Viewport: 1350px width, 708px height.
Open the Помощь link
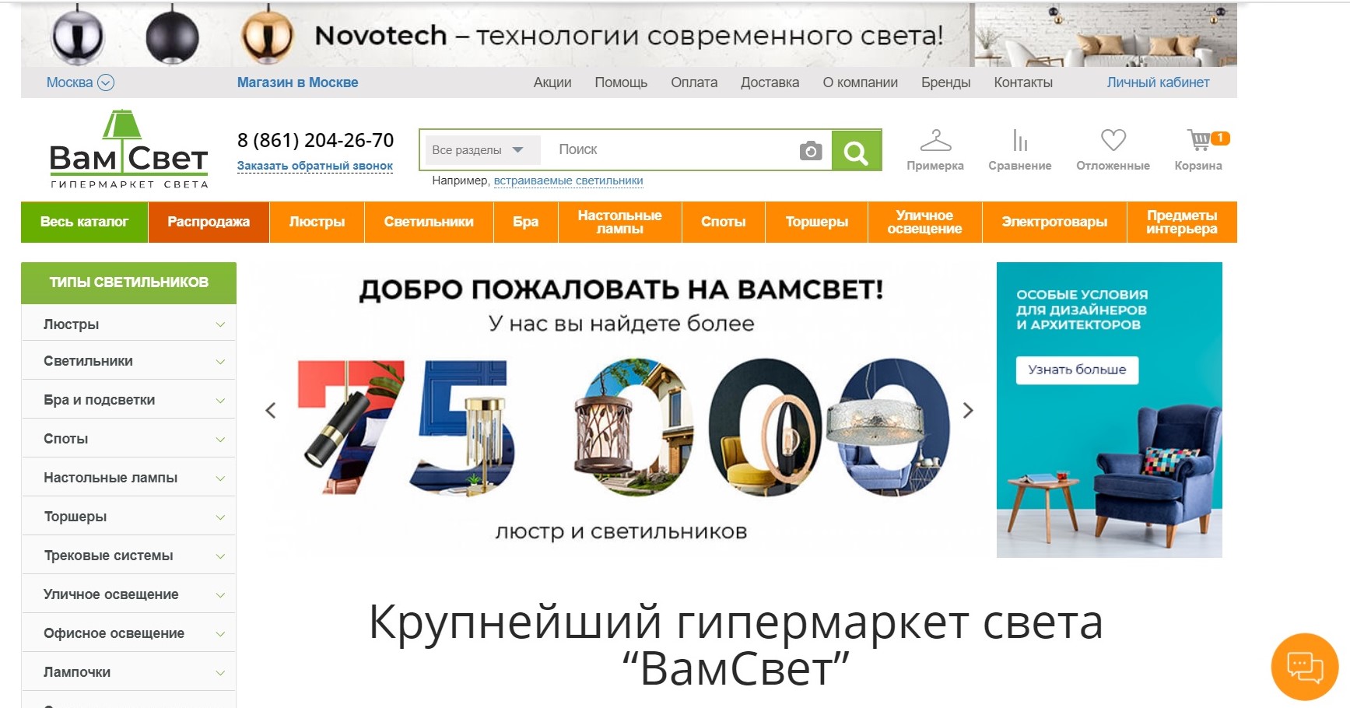(x=621, y=82)
